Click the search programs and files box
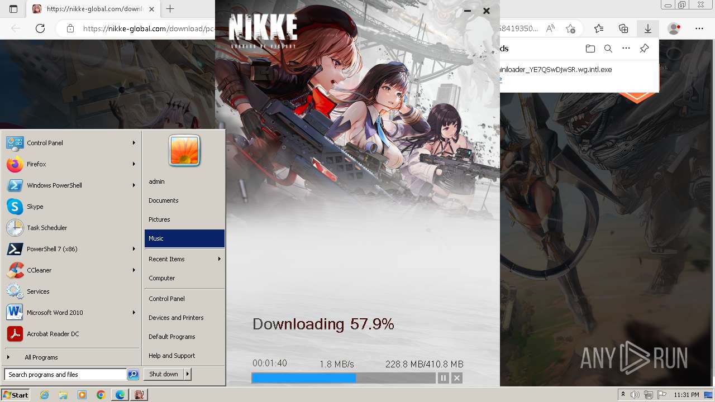Screen dimensions: 715x402 (65, 375)
